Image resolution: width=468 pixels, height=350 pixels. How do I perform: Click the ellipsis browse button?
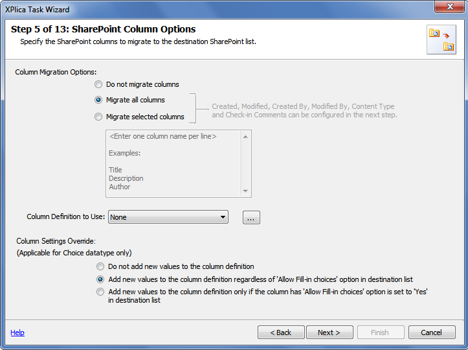point(251,217)
